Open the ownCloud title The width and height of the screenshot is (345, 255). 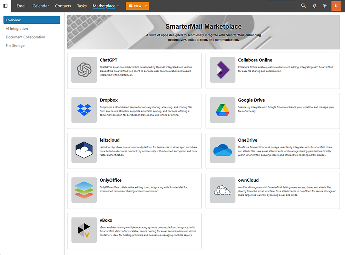click(248, 180)
